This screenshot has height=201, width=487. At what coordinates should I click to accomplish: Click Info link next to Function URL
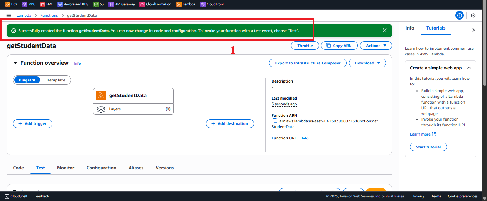305,138
